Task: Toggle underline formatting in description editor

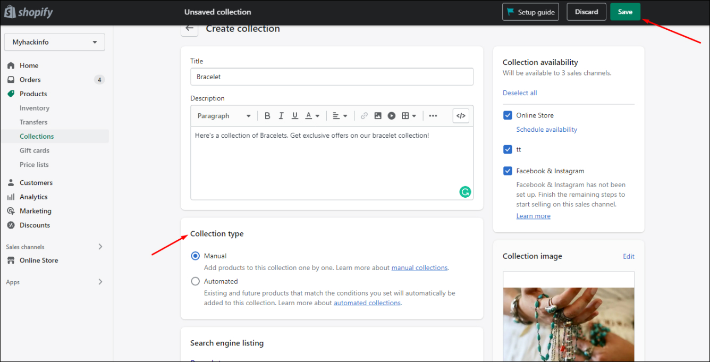Action: tap(295, 116)
